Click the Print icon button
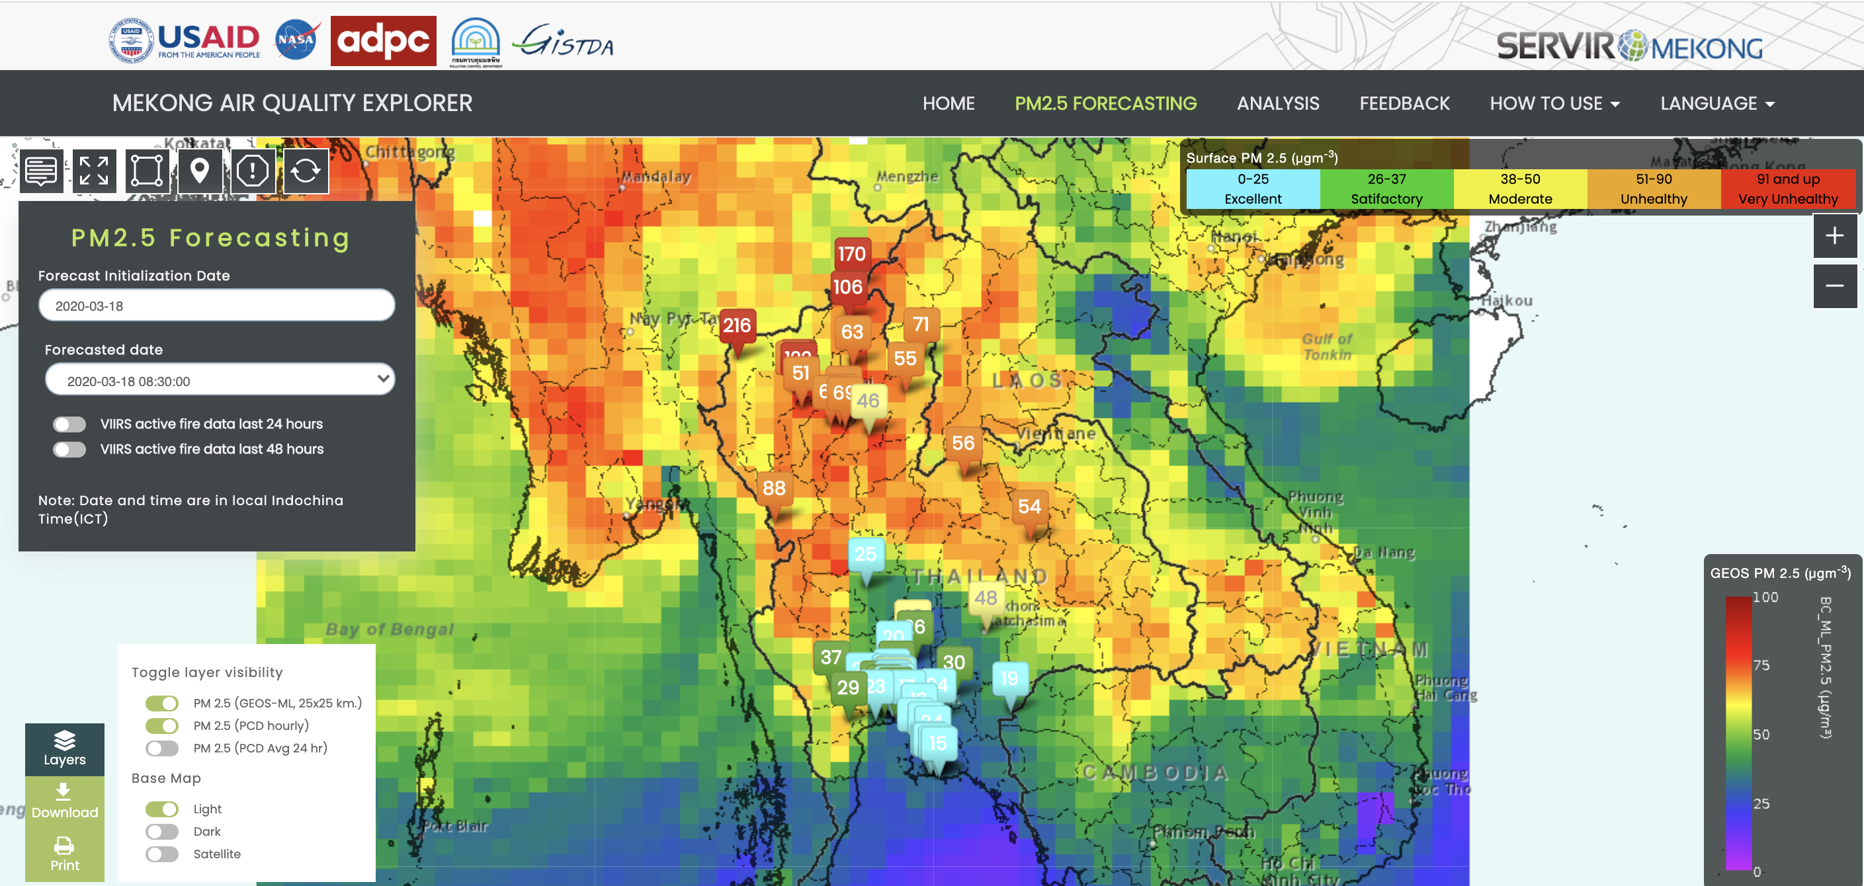This screenshot has width=1864, height=886. [64, 854]
